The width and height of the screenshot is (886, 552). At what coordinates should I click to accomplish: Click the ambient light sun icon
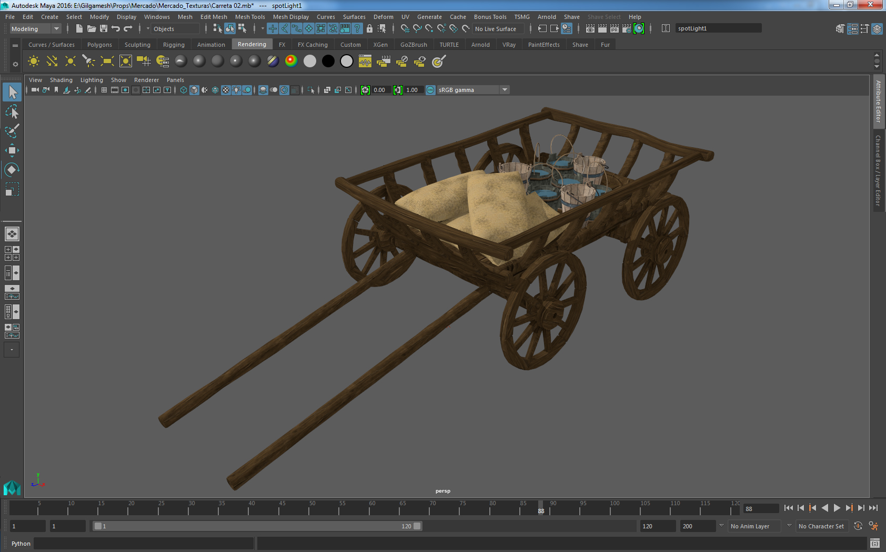click(33, 62)
